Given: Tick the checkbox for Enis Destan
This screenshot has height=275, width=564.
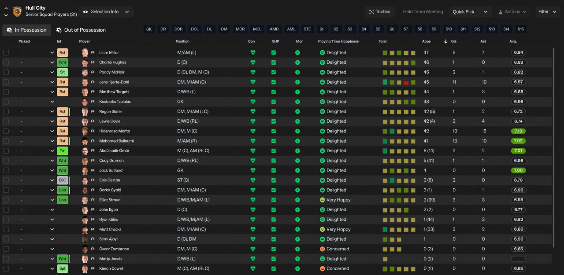Looking at the screenshot, I should pyautogui.click(x=6, y=180).
